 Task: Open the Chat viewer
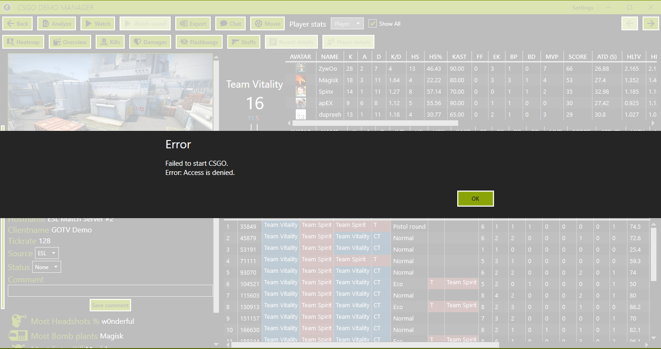pos(230,23)
